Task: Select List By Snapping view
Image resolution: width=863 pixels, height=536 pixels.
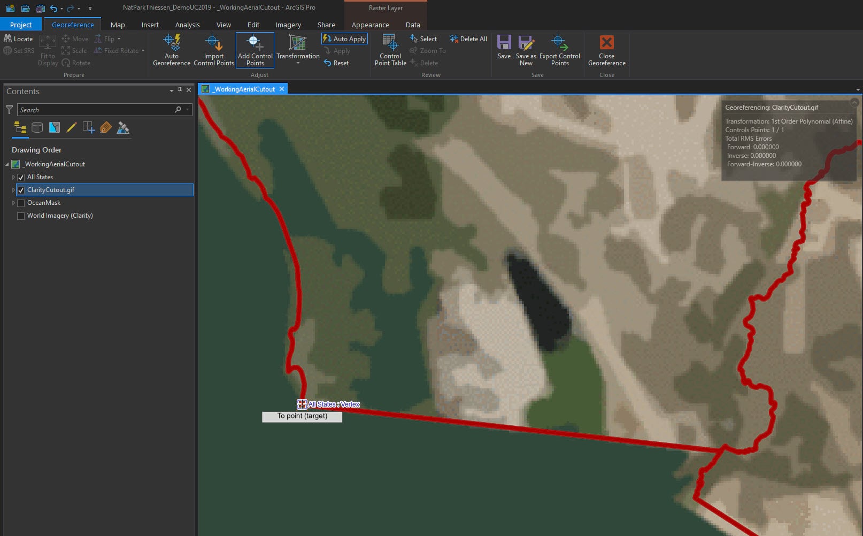Action: [88, 127]
